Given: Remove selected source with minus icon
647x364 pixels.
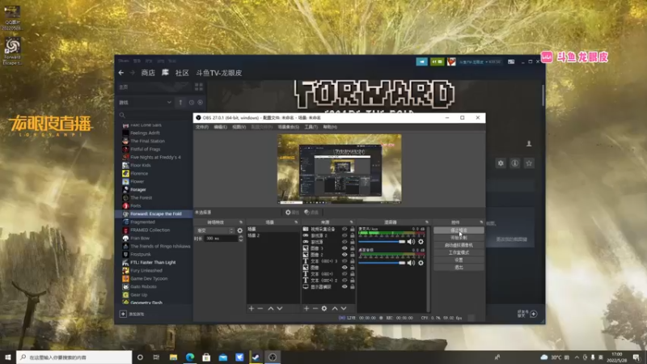Looking at the screenshot, I should 315,308.
